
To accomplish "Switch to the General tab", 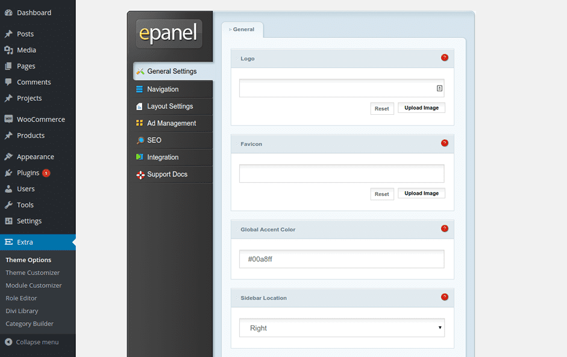I will coord(242,29).
